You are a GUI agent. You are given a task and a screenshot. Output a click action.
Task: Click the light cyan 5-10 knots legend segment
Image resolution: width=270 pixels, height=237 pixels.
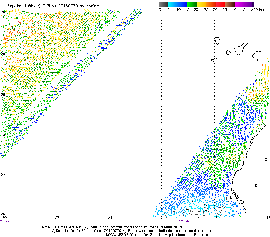click(x=173, y=4)
